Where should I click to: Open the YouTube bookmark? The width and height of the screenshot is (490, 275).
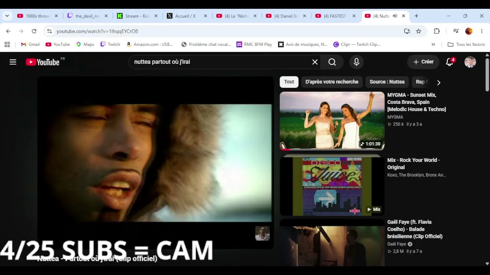pyautogui.click(x=58, y=44)
